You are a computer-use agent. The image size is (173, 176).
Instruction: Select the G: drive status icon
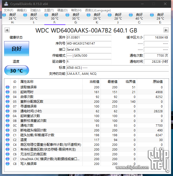click(67, 15)
